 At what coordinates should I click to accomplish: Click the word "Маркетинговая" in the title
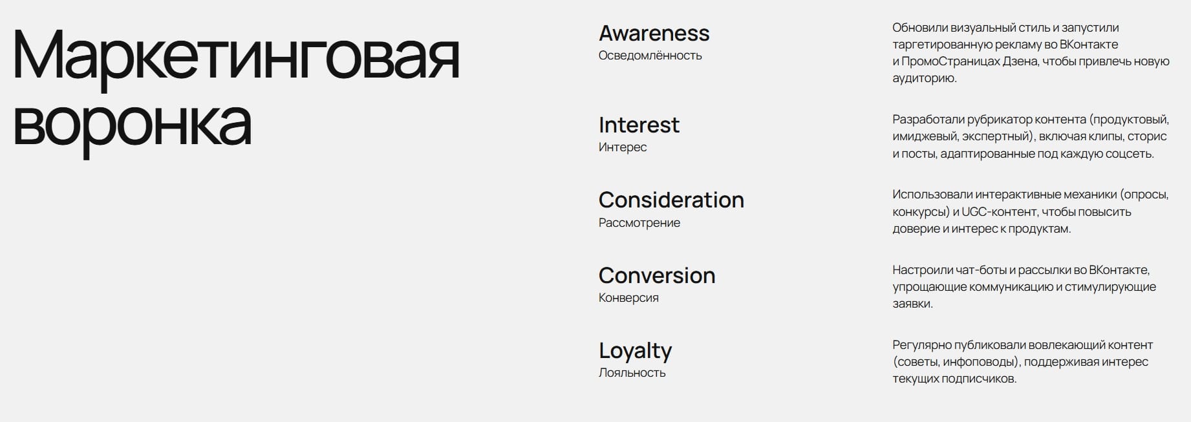coord(236,57)
